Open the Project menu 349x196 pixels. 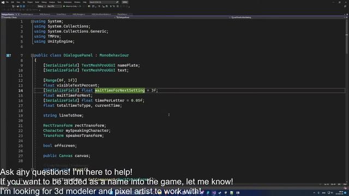[30, 2]
